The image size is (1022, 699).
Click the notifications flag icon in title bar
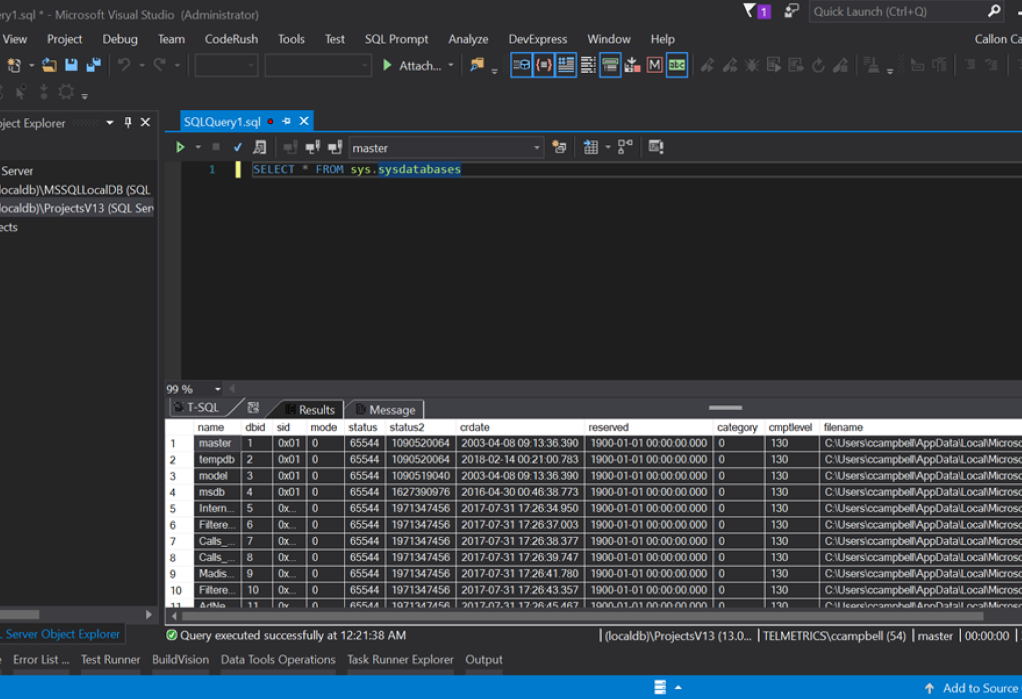click(757, 11)
